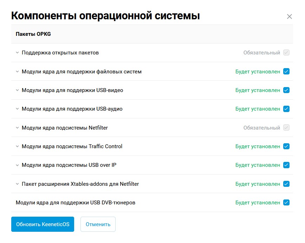Click label Модули ядра подсистемы USB over IP

pyautogui.click(x=69, y=165)
